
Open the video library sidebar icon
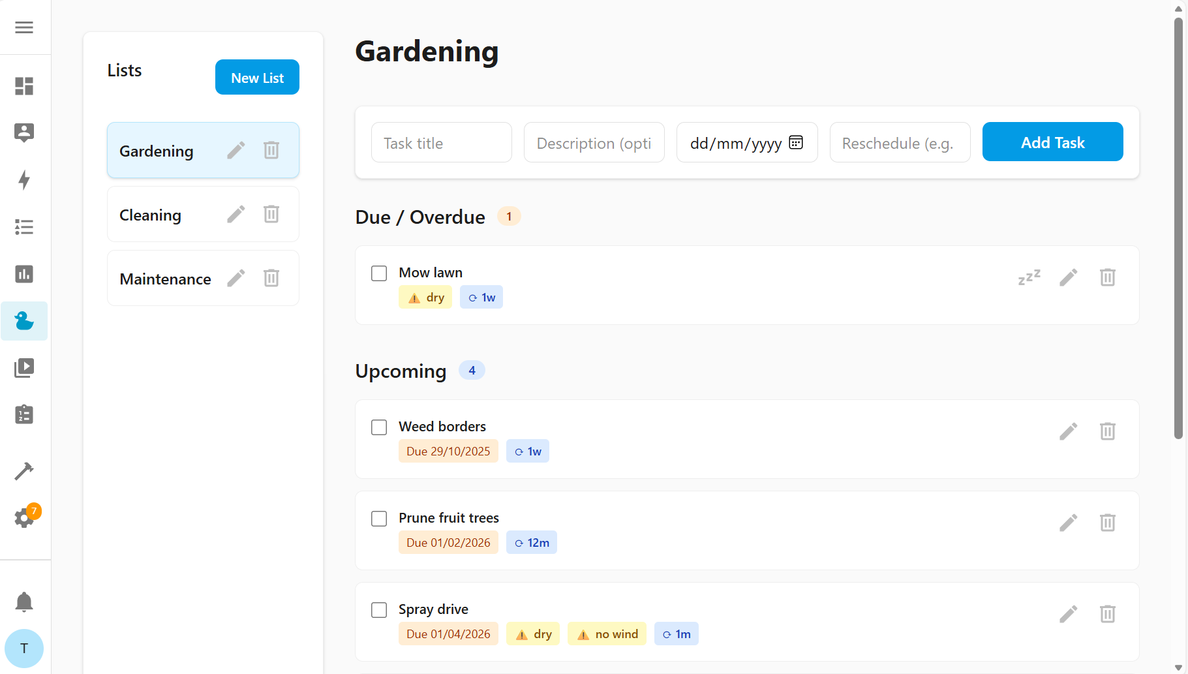(x=24, y=368)
